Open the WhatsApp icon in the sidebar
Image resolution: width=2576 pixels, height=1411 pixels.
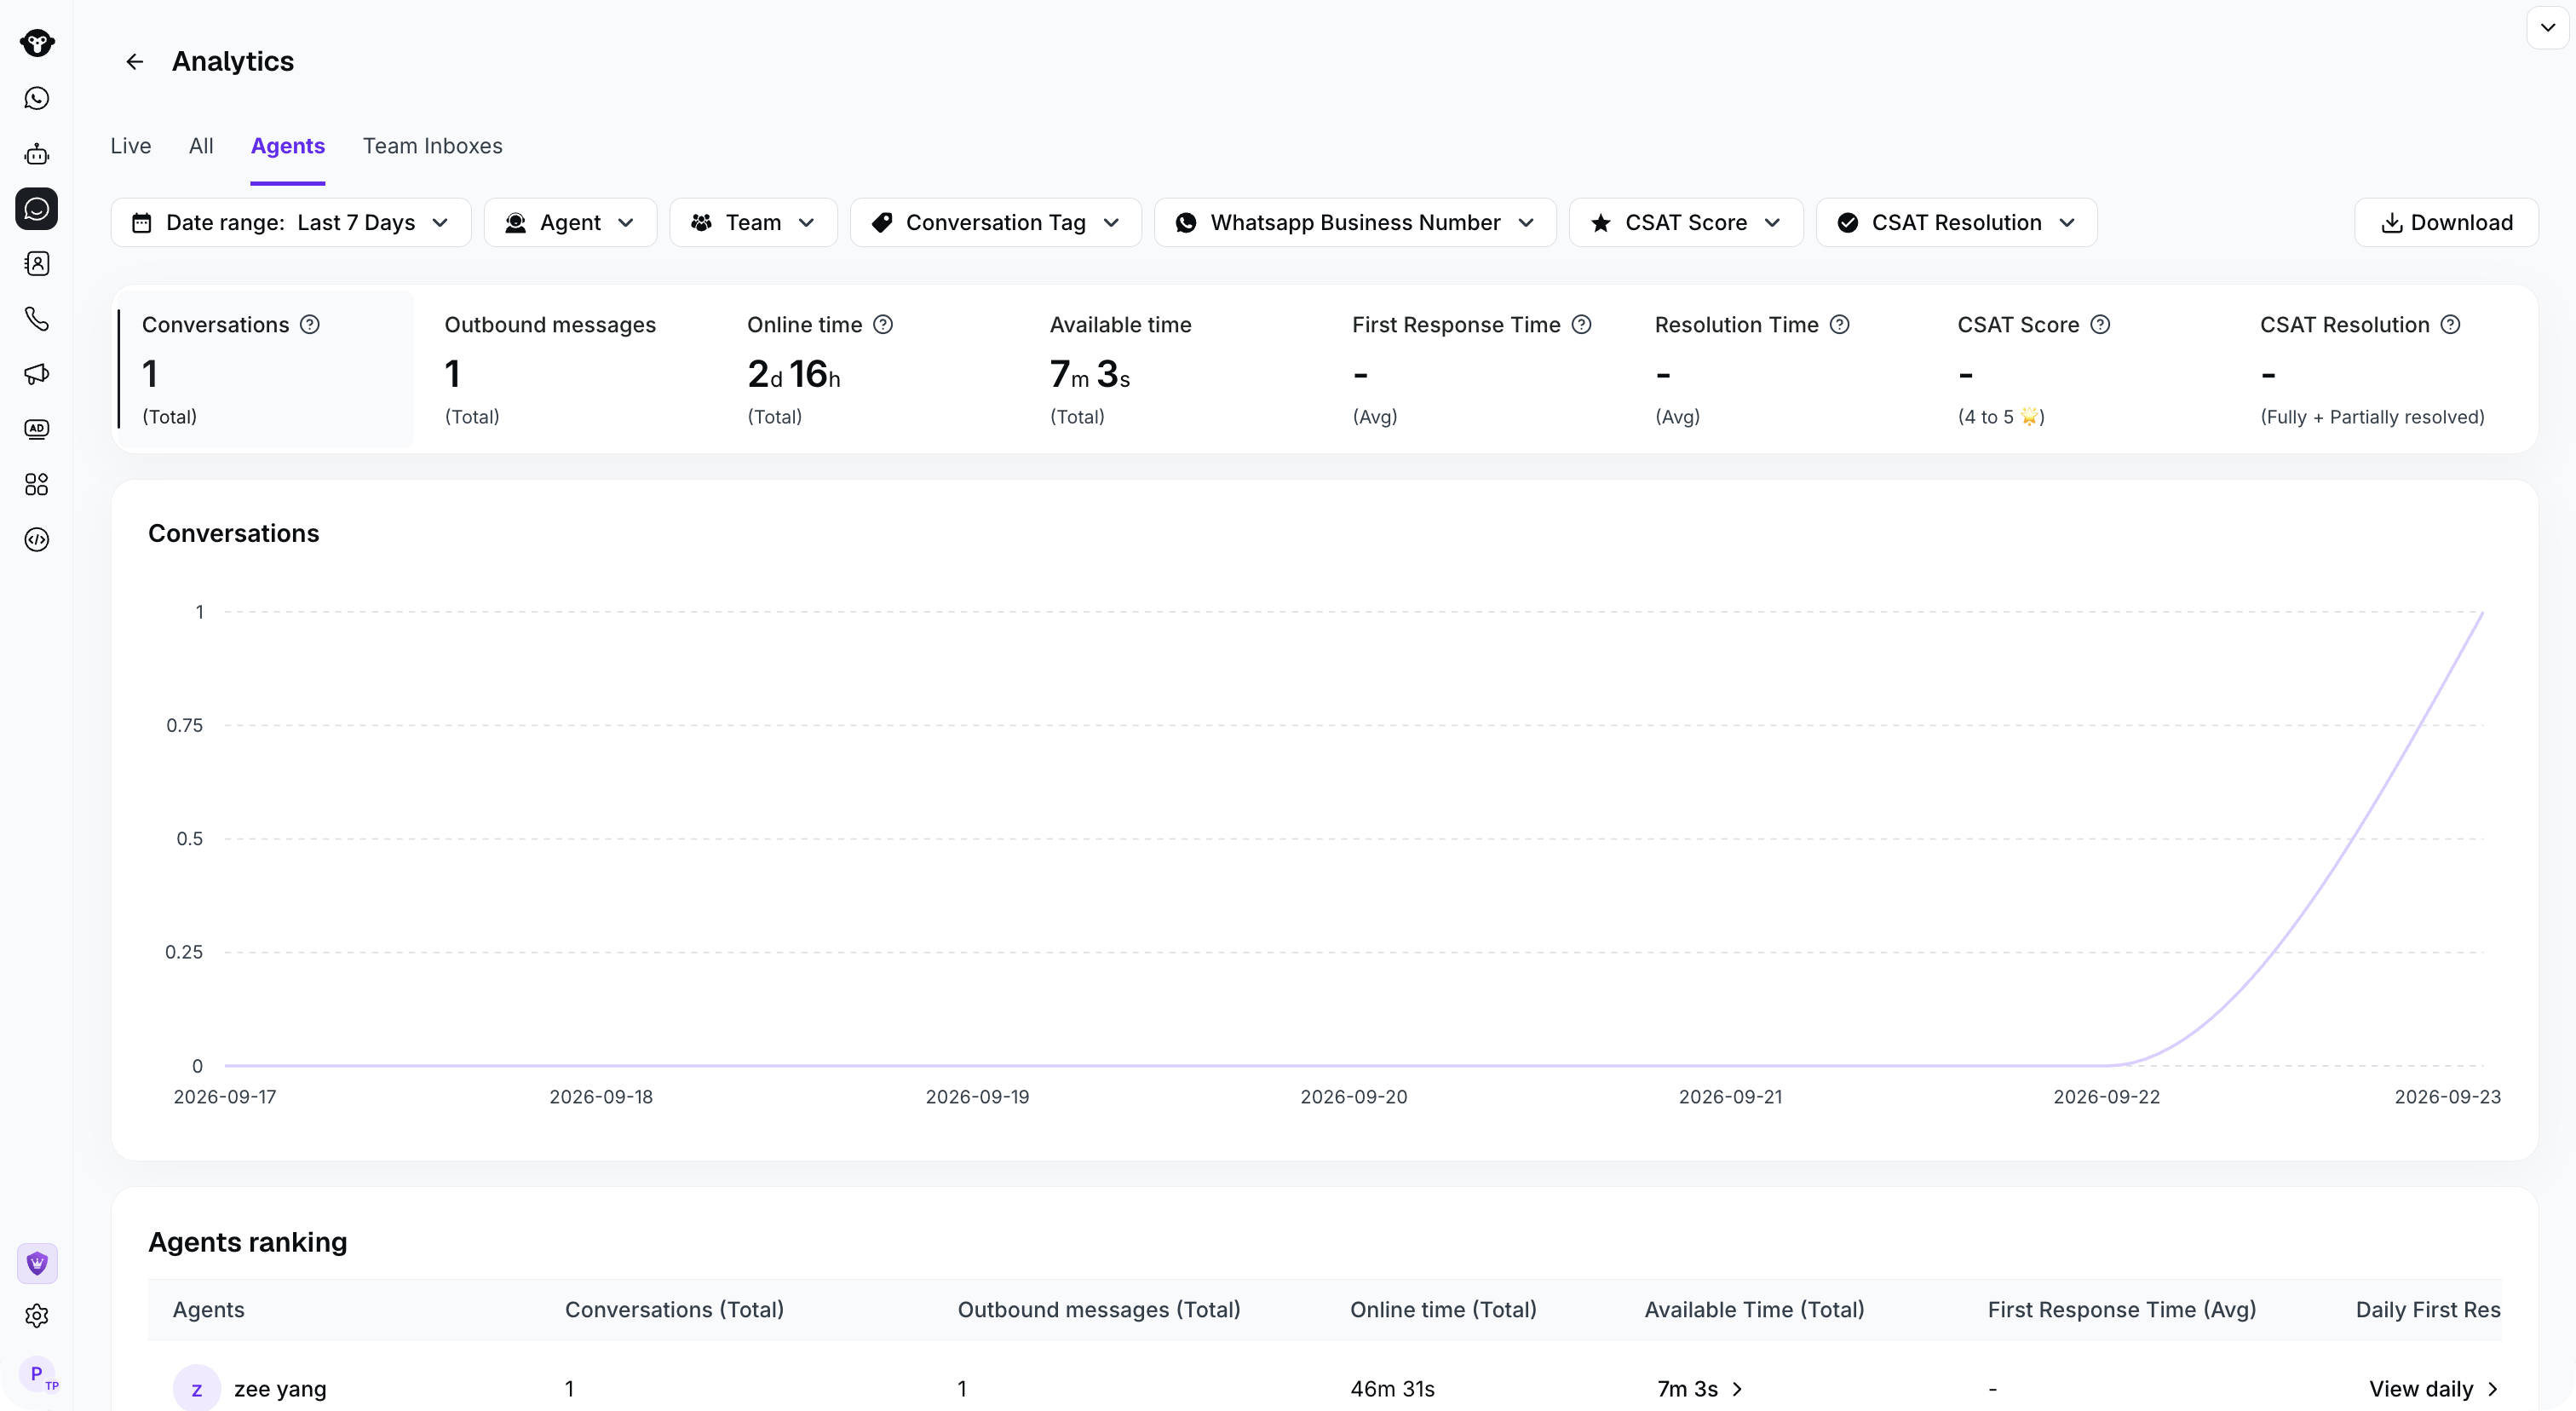click(37, 98)
